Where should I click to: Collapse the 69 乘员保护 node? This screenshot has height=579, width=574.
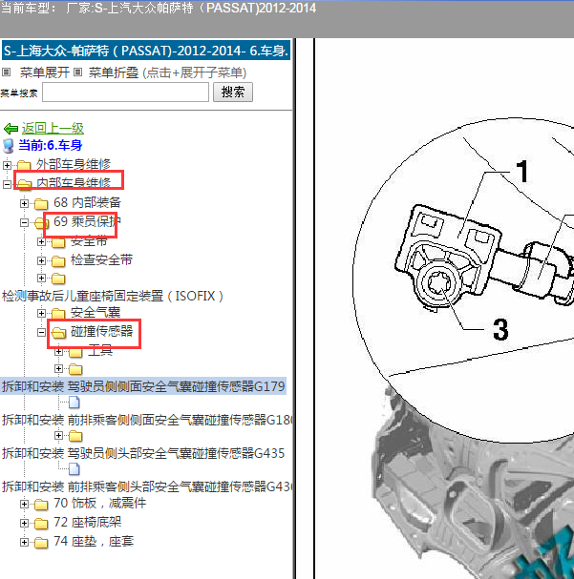(24, 222)
